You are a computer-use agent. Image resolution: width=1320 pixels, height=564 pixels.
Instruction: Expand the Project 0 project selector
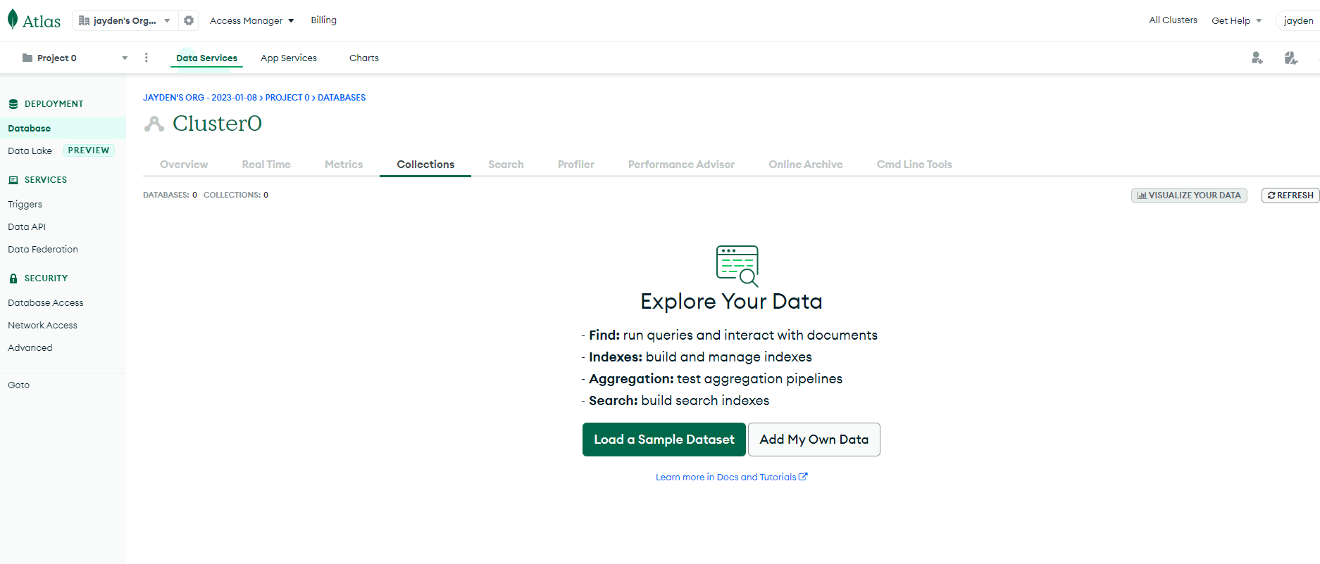click(75, 58)
